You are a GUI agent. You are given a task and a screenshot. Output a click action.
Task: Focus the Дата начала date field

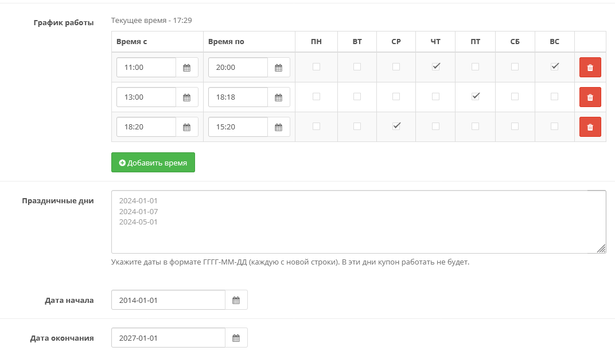point(168,300)
